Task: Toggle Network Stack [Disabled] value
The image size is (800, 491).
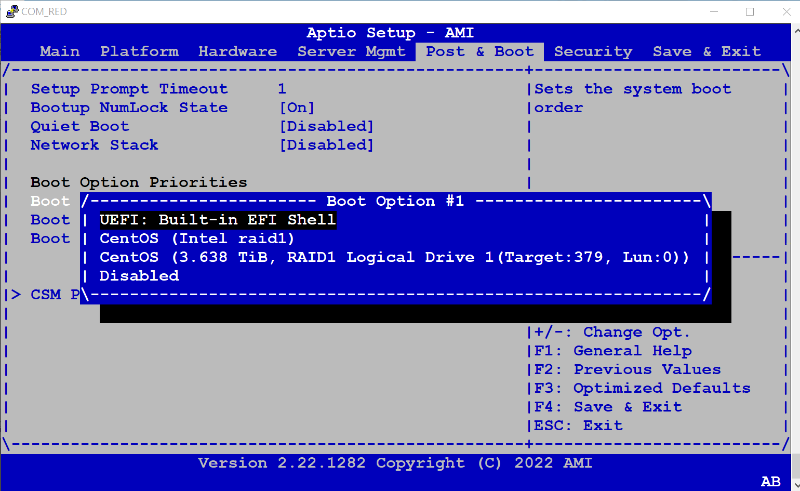Action: 326,145
